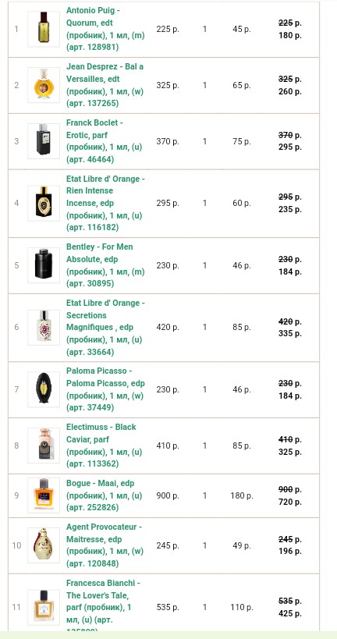Visit the Bogue - Maai edp link

coord(105,495)
